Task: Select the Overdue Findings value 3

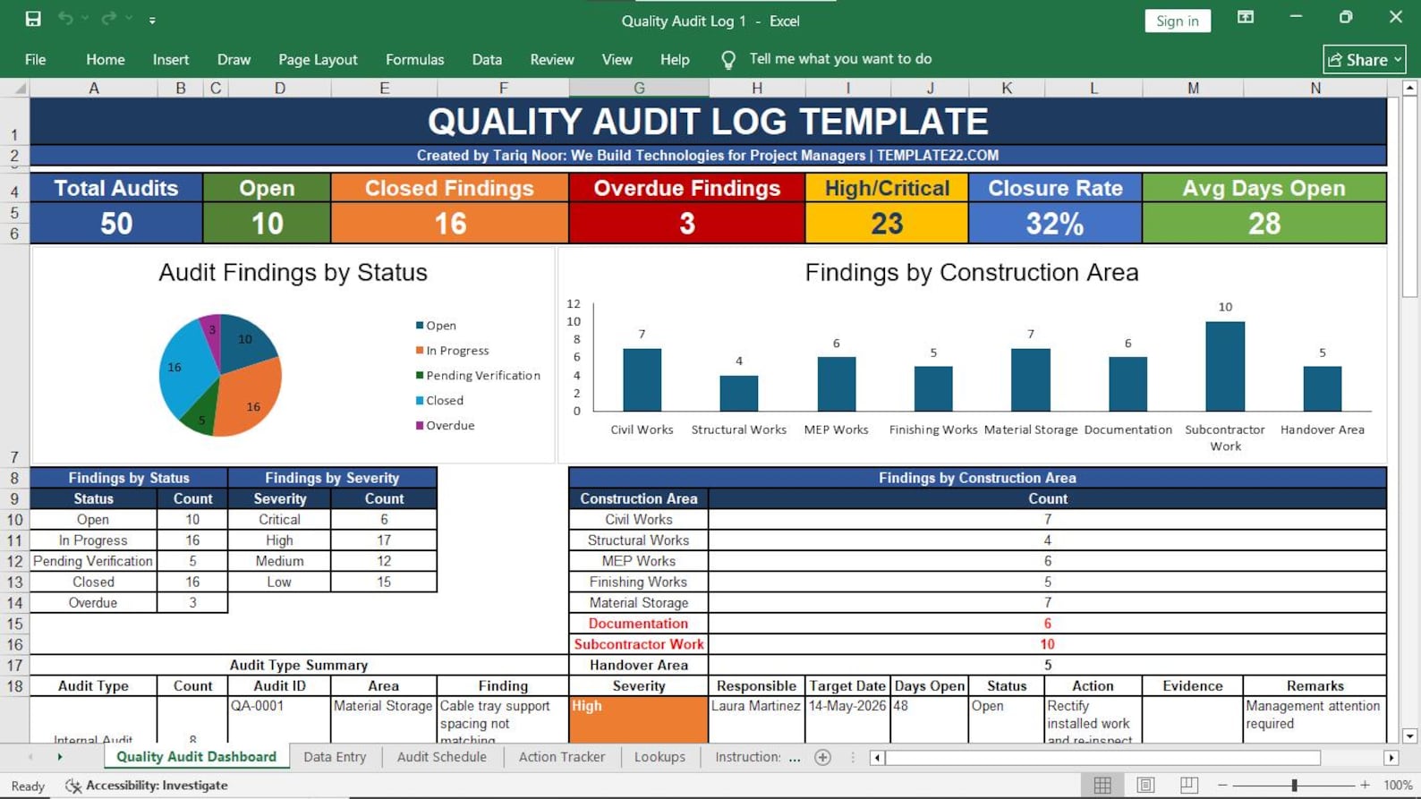Action: (x=687, y=223)
